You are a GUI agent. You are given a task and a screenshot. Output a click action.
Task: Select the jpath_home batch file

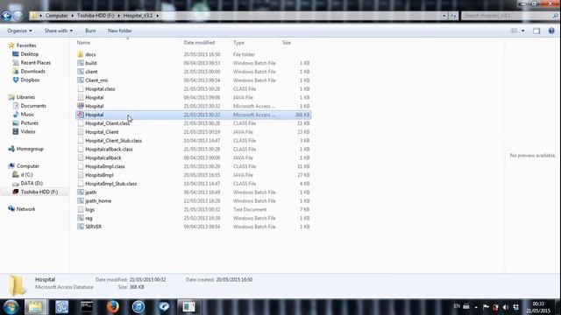(98, 200)
